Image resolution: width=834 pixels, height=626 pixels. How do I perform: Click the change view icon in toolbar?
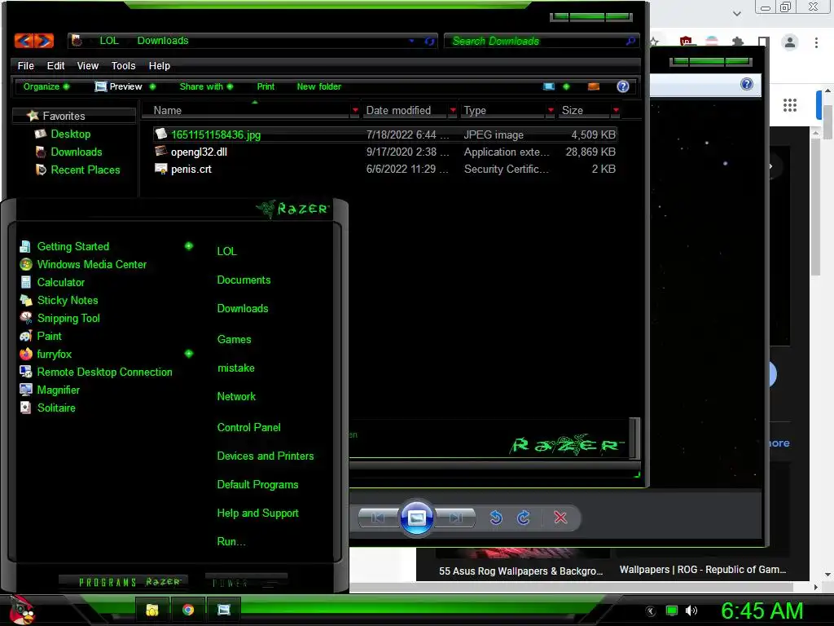click(549, 86)
